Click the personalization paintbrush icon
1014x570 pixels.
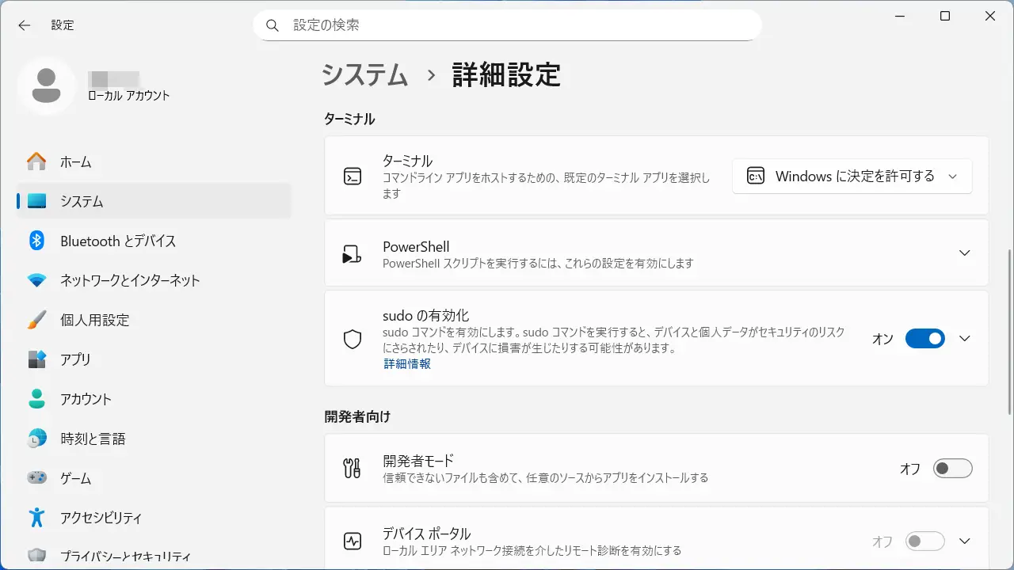pyautogui.click(x=36, y=320)
